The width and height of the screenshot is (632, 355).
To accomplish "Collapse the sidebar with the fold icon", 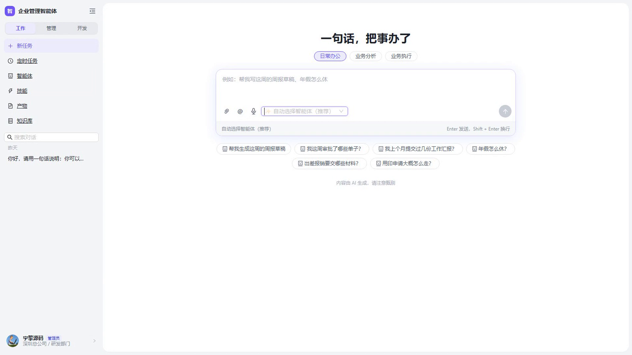I will (x=92, y=11).
